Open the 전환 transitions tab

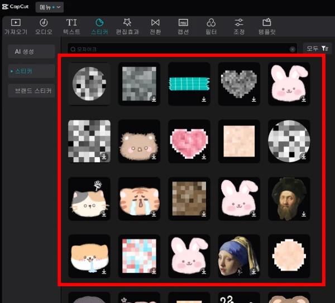tap(155, 27)
